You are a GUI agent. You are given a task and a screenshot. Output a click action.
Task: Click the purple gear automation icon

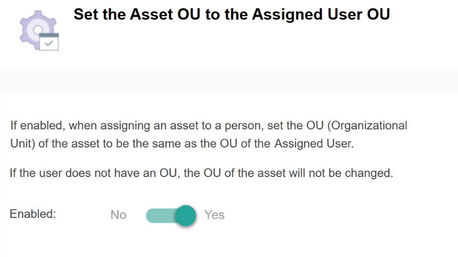pos(38,30)
